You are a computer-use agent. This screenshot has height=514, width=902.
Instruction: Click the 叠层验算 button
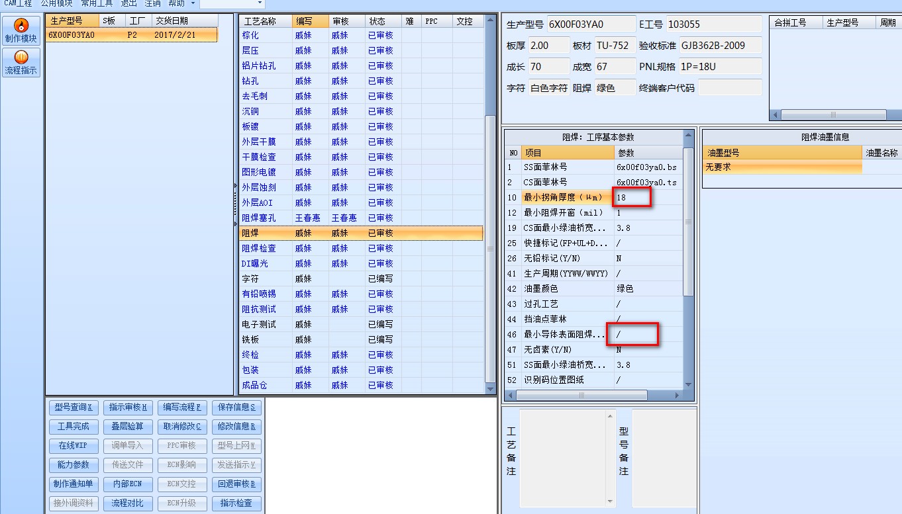click(x=128, y=427)
